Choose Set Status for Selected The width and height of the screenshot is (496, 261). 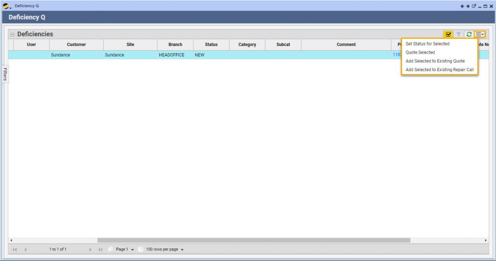click(427, 44)
